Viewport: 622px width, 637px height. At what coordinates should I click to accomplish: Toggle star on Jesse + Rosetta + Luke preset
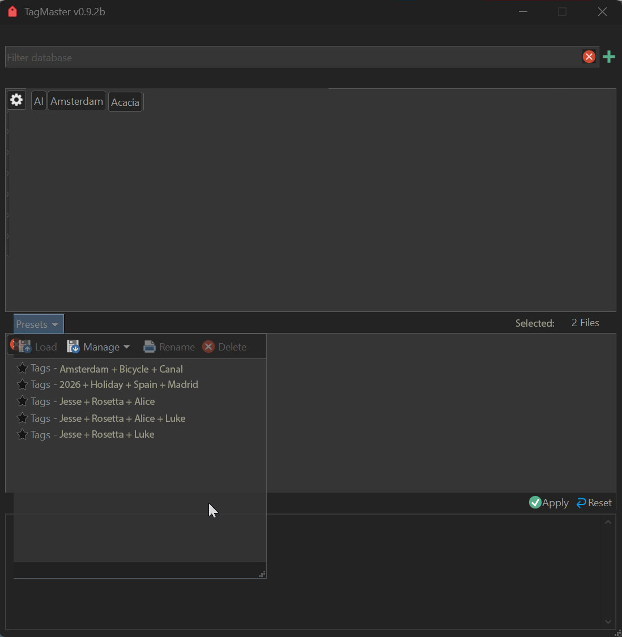[x=22, y=434]
